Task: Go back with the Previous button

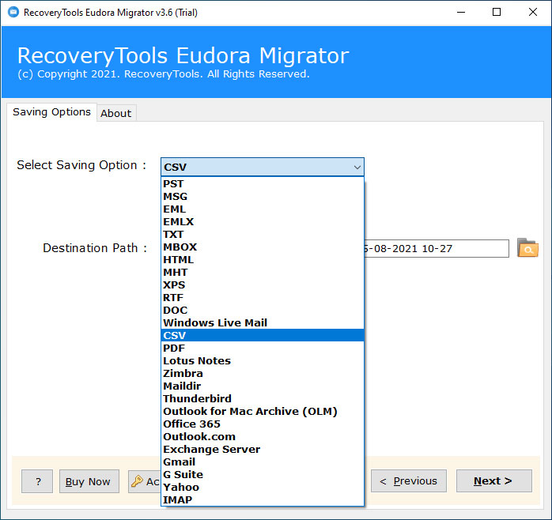Action: tap(409, 481)
